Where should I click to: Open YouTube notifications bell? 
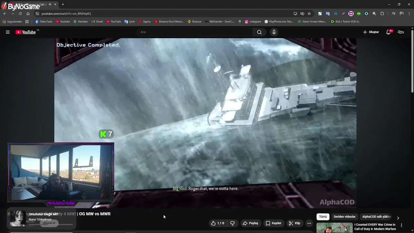pos(389,32)
